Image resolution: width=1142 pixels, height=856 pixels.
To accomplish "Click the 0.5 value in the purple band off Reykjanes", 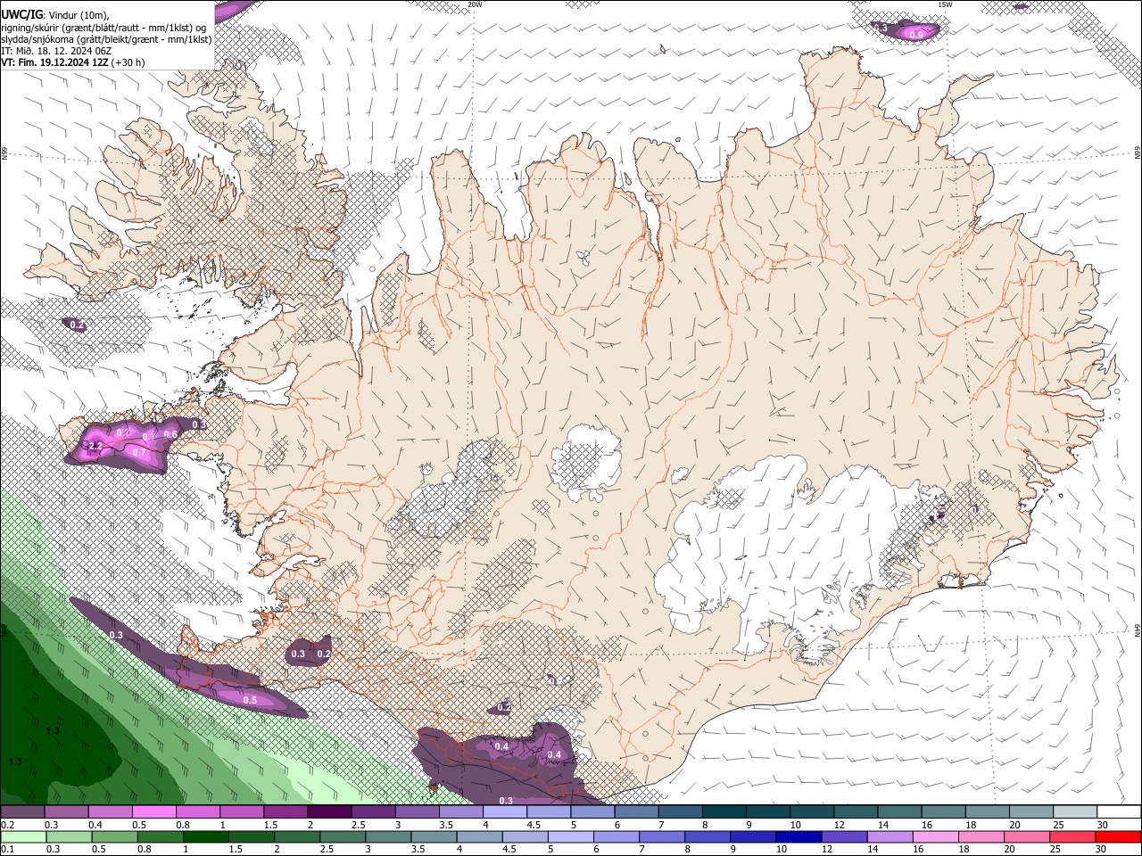I will (250, 700).
